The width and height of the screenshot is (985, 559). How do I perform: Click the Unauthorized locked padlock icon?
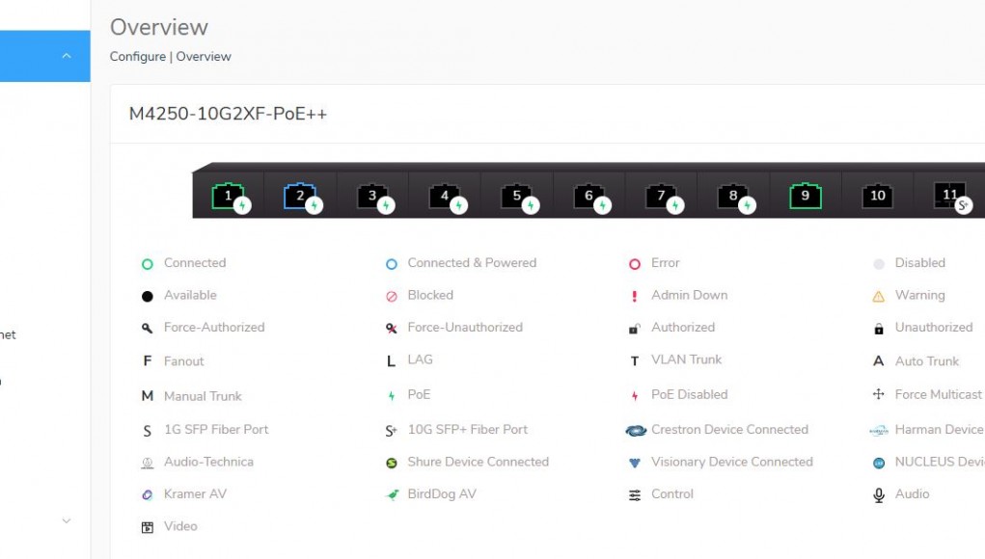click(878, 328)
